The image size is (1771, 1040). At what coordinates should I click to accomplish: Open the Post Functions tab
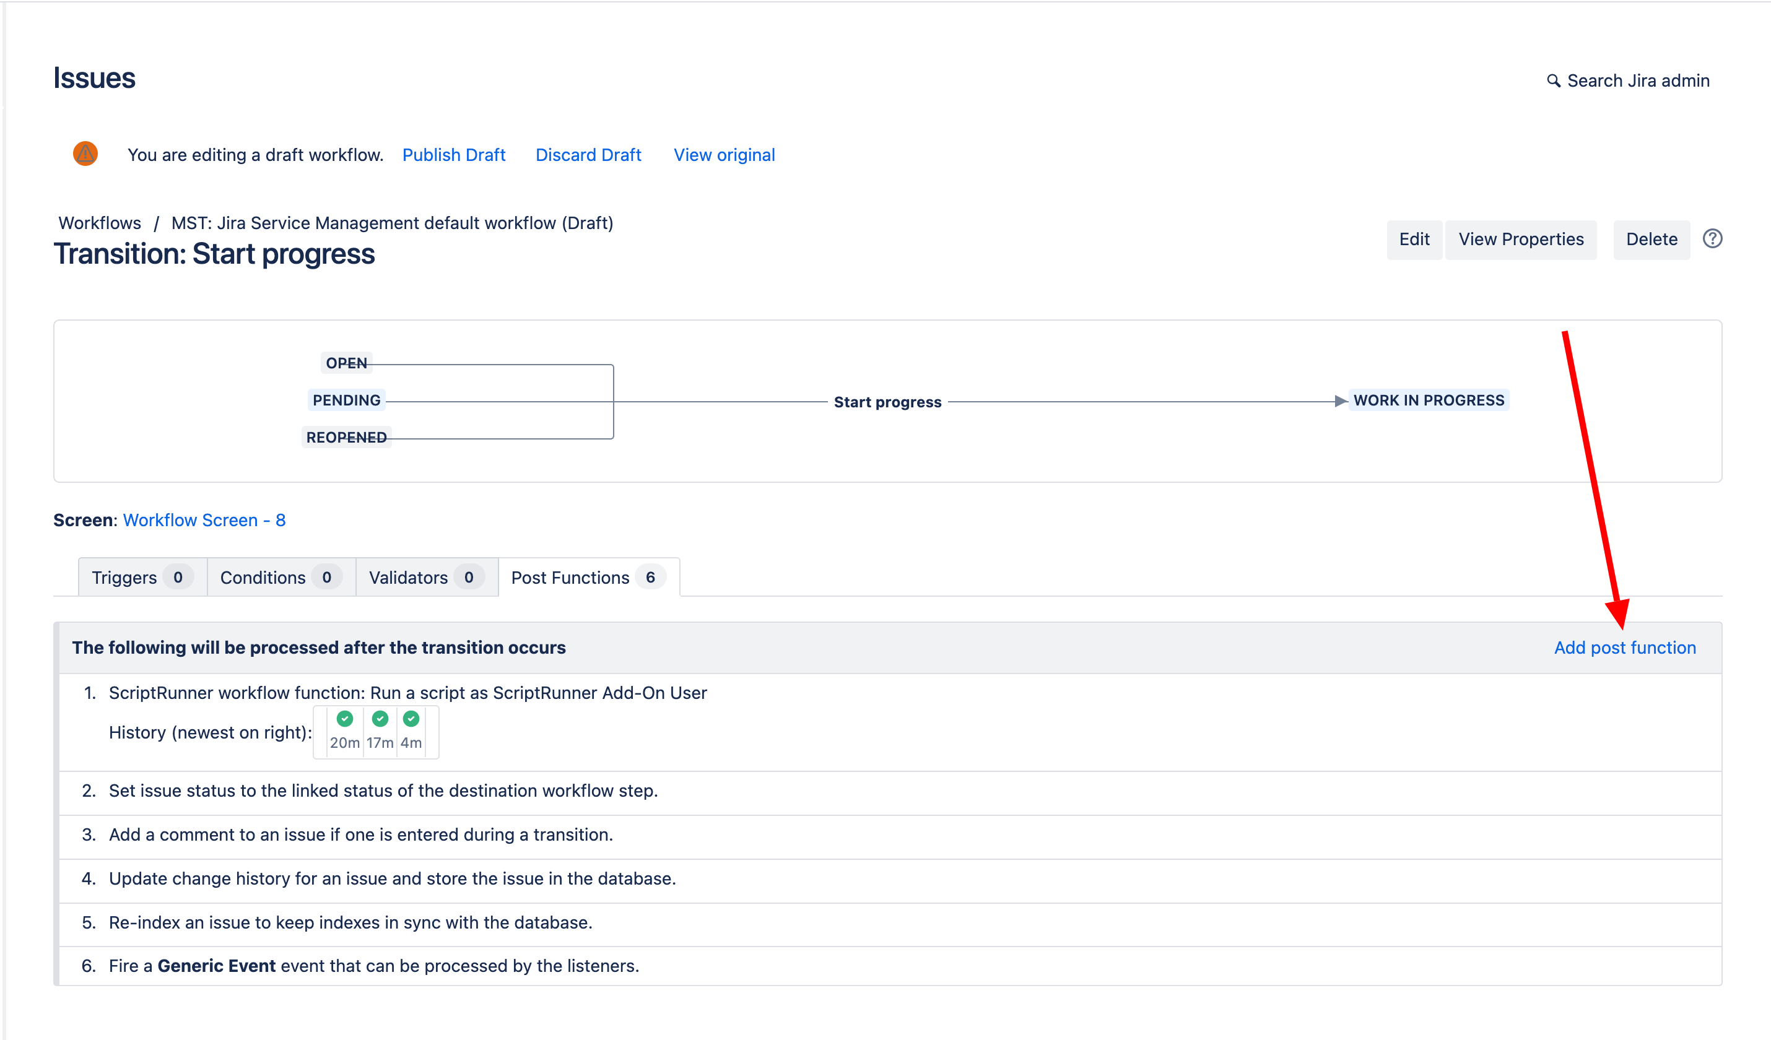(x=588, y=577)
